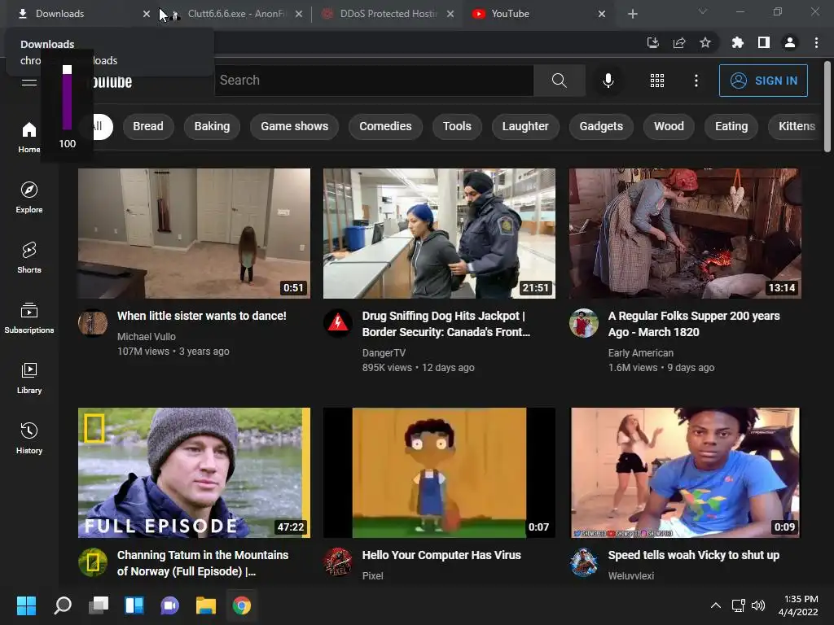Open Chrome tab search dropdown arrow

click(703, 11)
